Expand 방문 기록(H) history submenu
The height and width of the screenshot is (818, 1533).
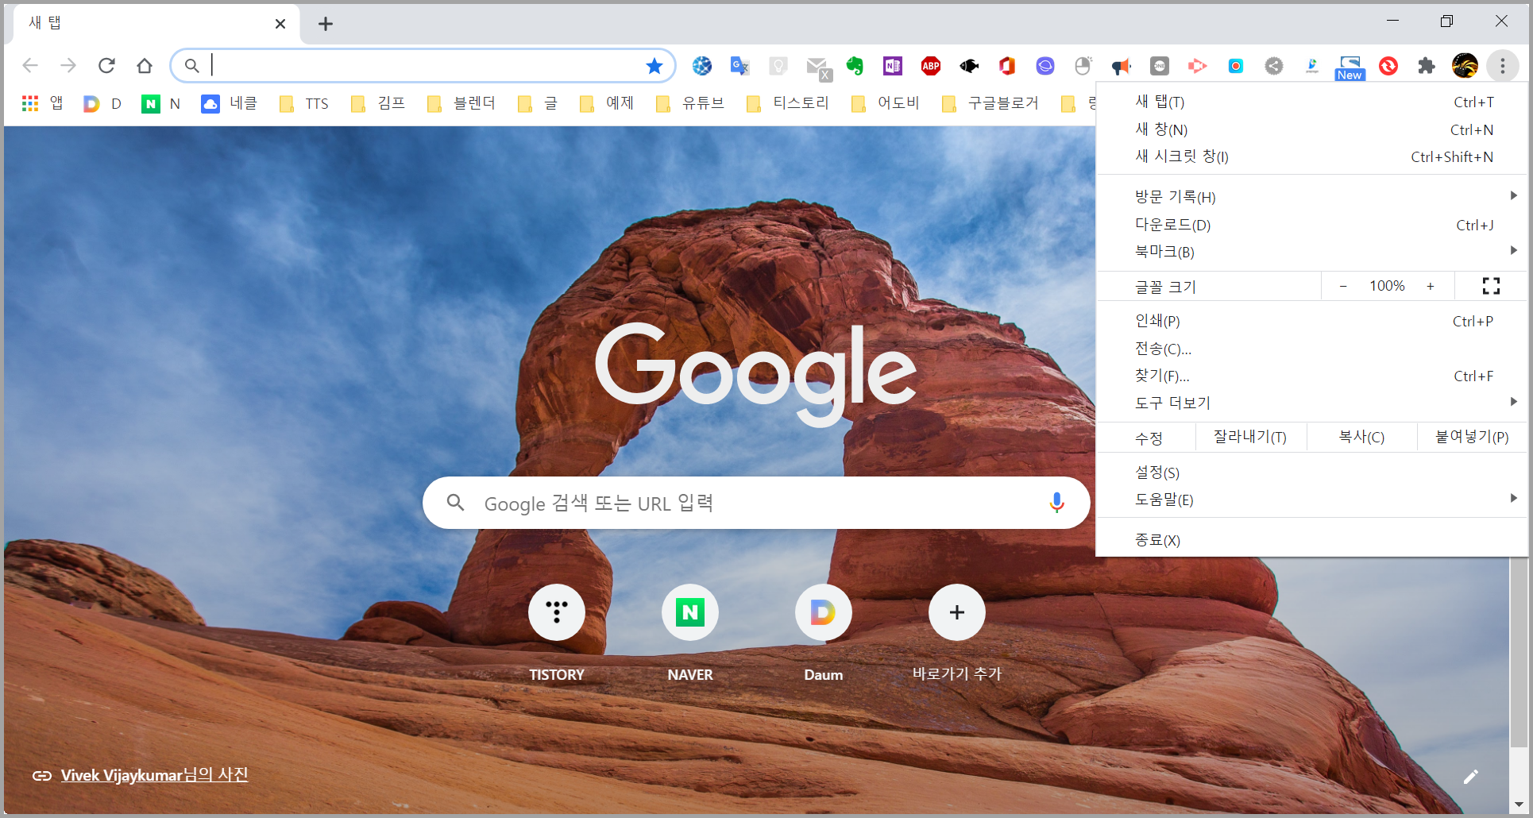[1311, 196]
